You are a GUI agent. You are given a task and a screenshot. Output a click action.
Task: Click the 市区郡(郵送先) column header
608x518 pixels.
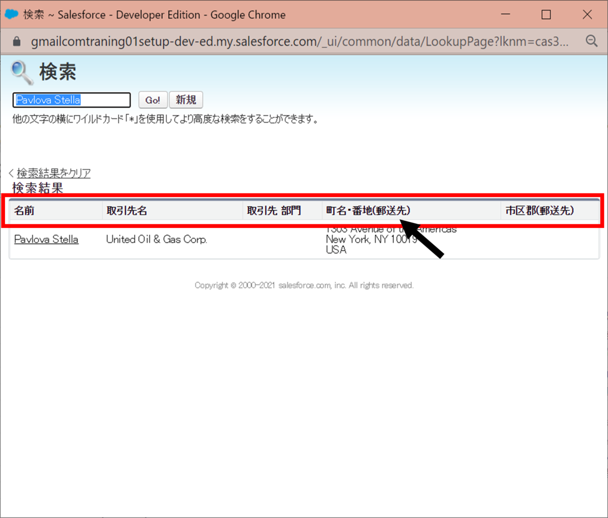540,211
